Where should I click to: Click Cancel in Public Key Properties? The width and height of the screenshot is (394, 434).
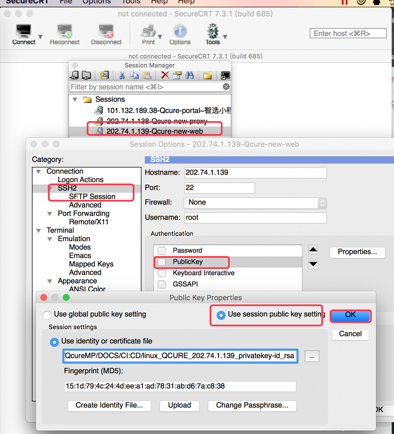tap(350, 334)
